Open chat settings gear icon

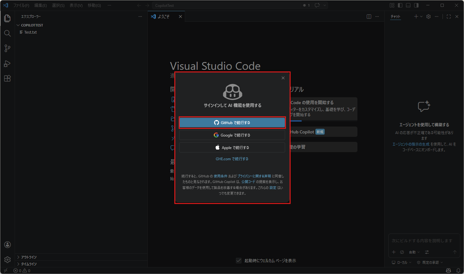(428, 17)
